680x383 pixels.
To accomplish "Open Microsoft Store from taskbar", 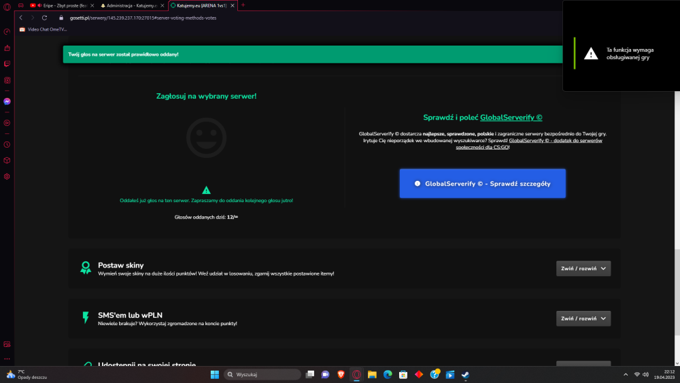I will point(403,374).
